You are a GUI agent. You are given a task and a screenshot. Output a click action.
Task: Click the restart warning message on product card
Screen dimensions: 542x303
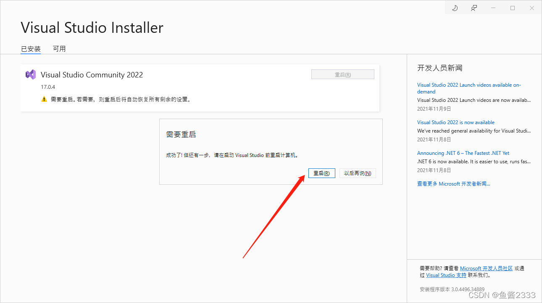121,100
